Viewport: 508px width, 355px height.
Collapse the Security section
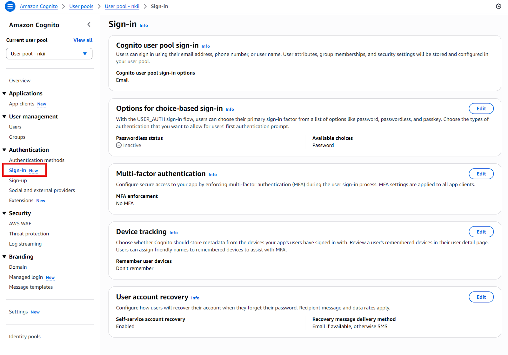tap(4, 213)
